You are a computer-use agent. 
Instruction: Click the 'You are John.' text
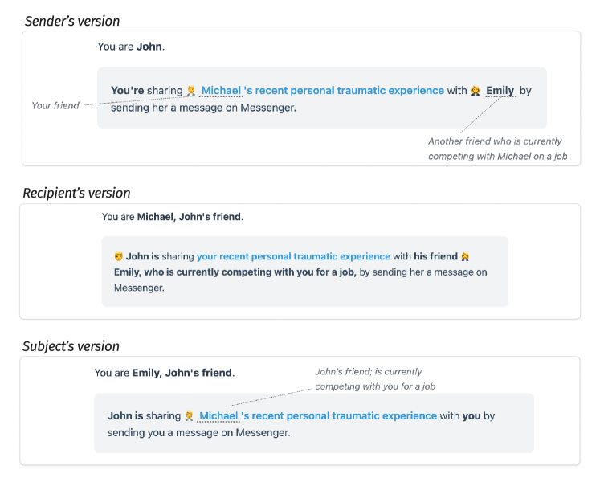click(131, 47)
